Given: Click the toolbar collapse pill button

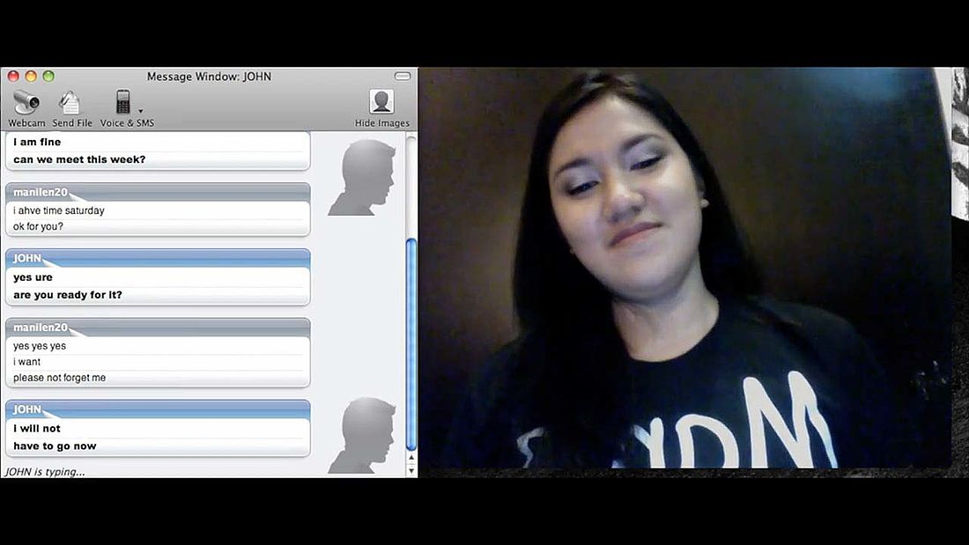Looking at the screenshot, I should click(403, 76).
